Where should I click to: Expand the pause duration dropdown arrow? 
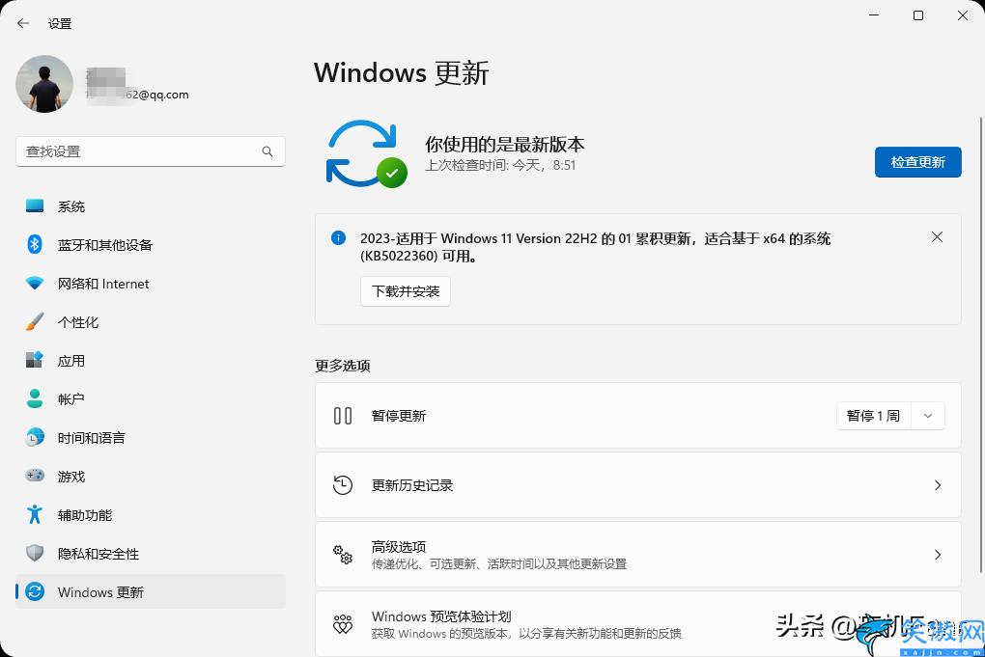(928, 416)
